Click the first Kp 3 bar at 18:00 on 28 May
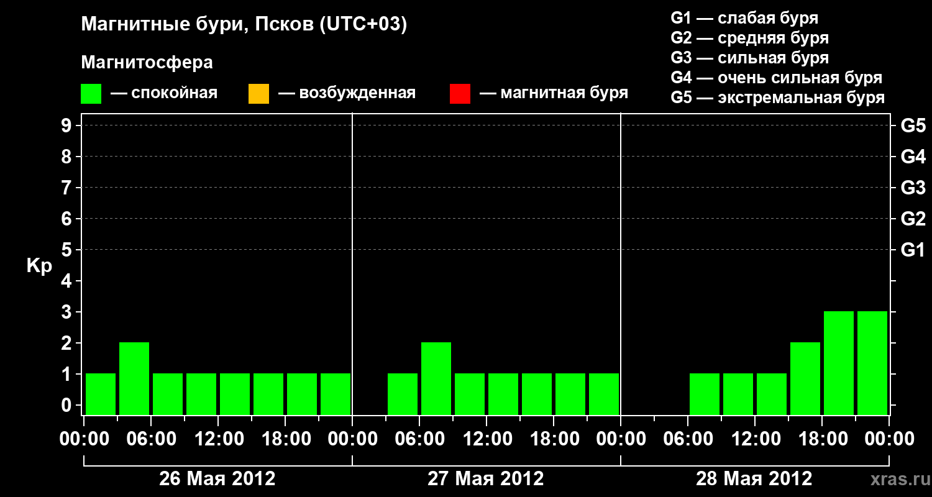The width and height of the screenshot is (932, 497). tap(839, 363)
